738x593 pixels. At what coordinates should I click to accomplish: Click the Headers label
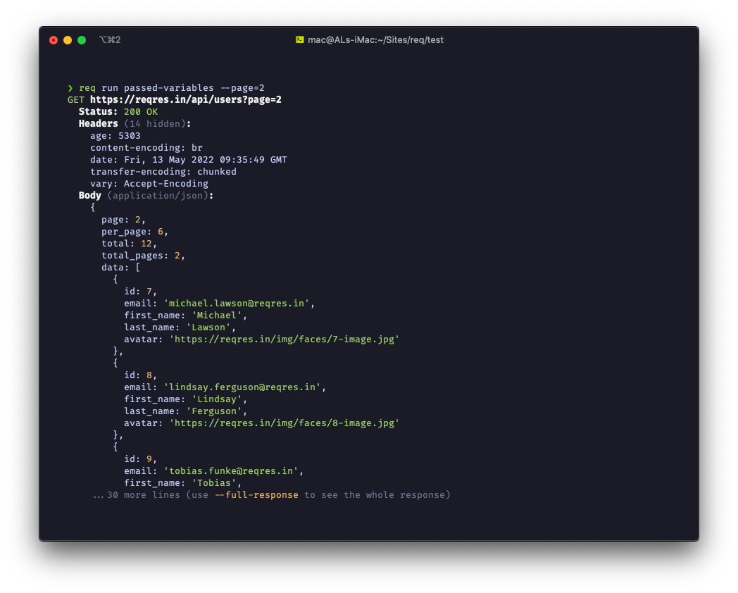pyautogui.click(x=99, y=124)
